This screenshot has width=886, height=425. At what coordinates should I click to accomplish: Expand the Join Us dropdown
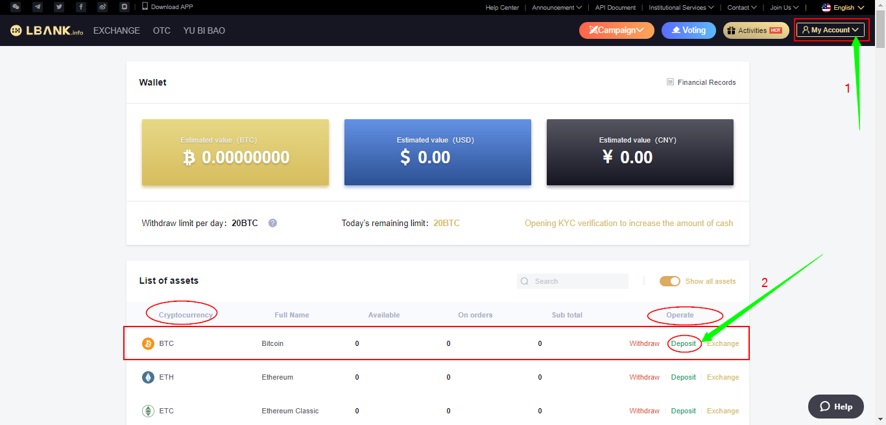pos(784,8)
